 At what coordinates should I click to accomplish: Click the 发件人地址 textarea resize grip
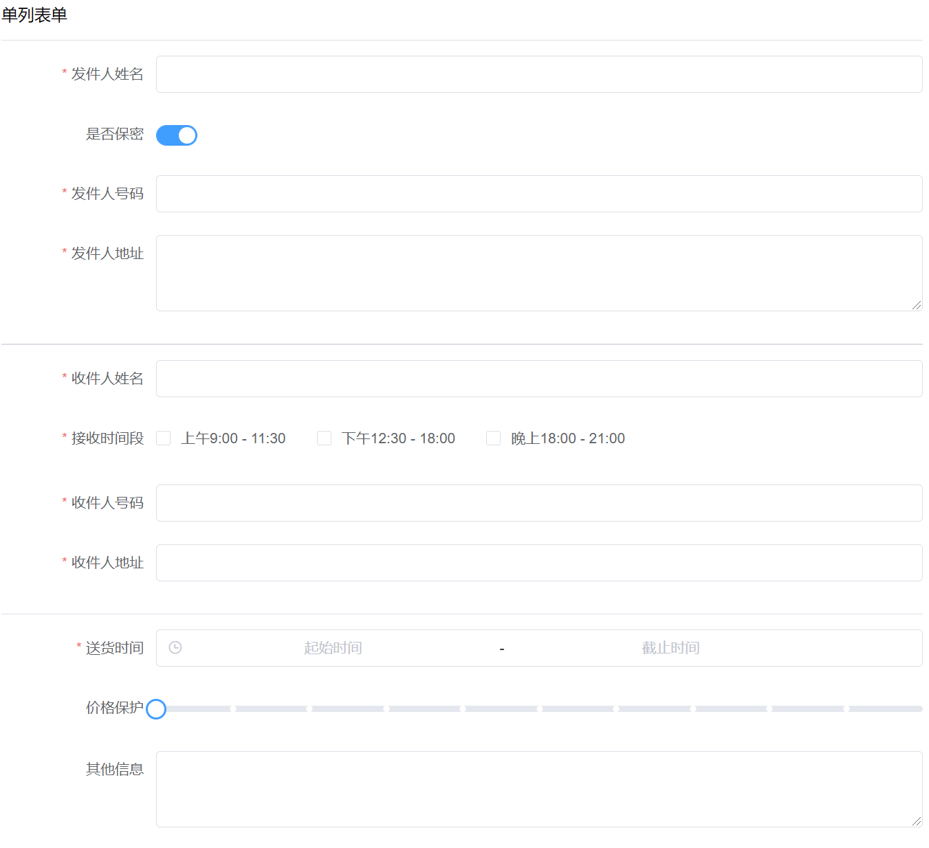click(917, 305)
